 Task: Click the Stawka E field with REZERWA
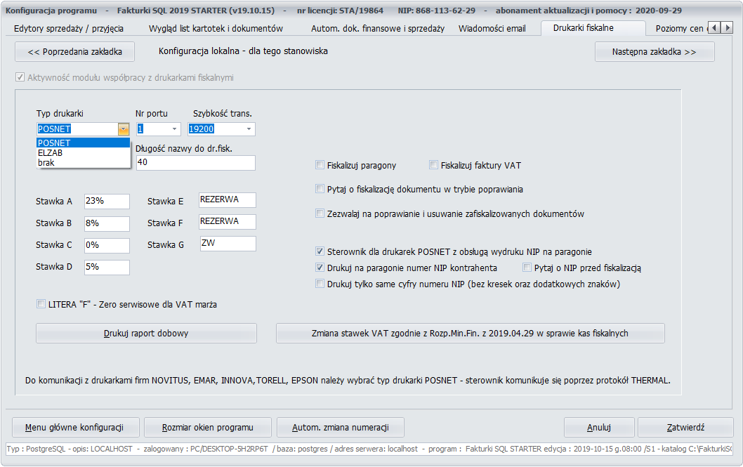click(228, 200)
